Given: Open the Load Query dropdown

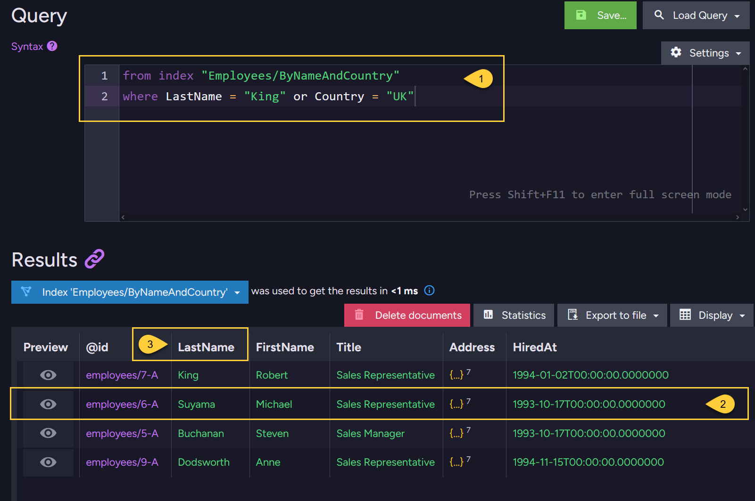Looking at the screenshot, I should point(696,15).
